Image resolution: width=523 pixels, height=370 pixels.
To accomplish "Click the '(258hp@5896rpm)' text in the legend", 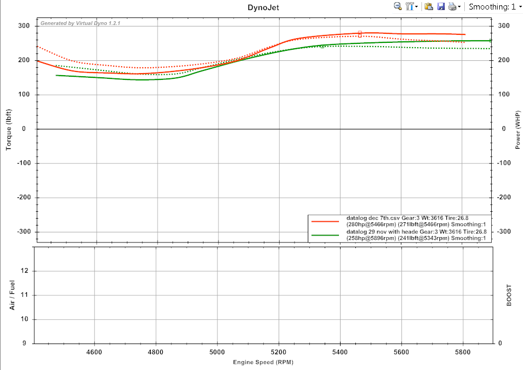I will pos(371,238).
